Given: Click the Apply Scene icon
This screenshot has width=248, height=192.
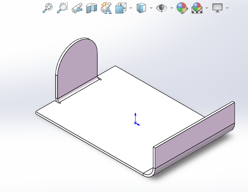Looking at the screenshot, I should 197,8.
